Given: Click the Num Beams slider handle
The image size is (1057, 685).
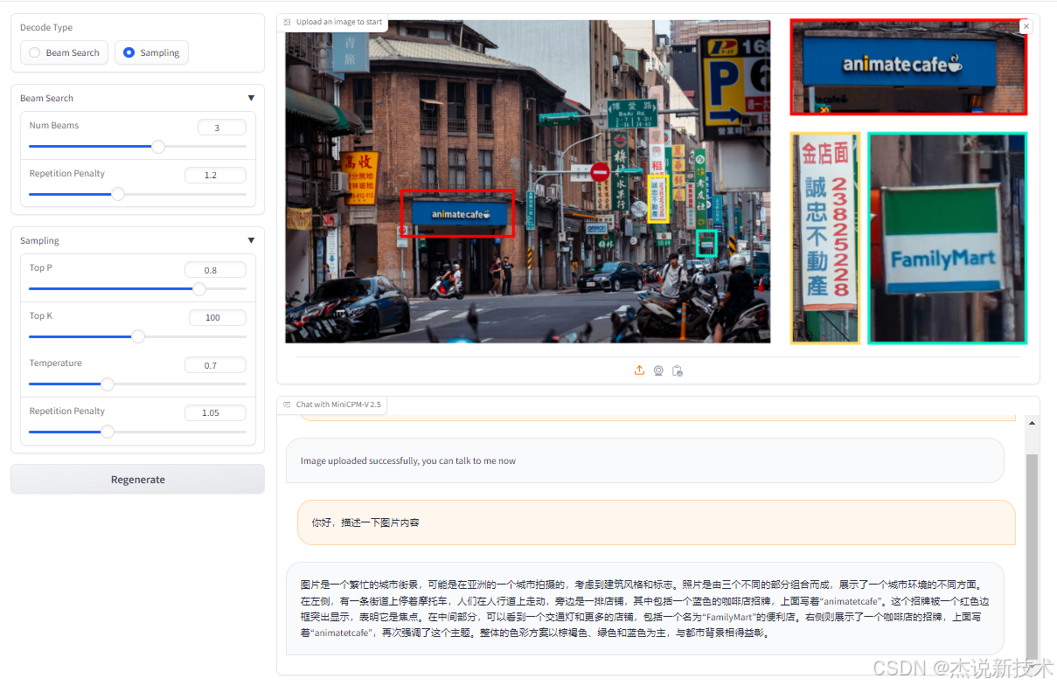Looking at the screenshot, I should pyautogui.click(x=158, y=146).
